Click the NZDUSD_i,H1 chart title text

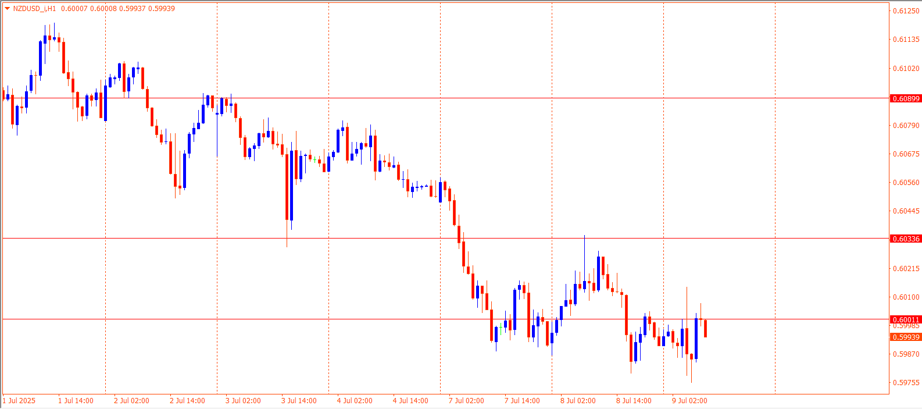(x=34, y=9)
